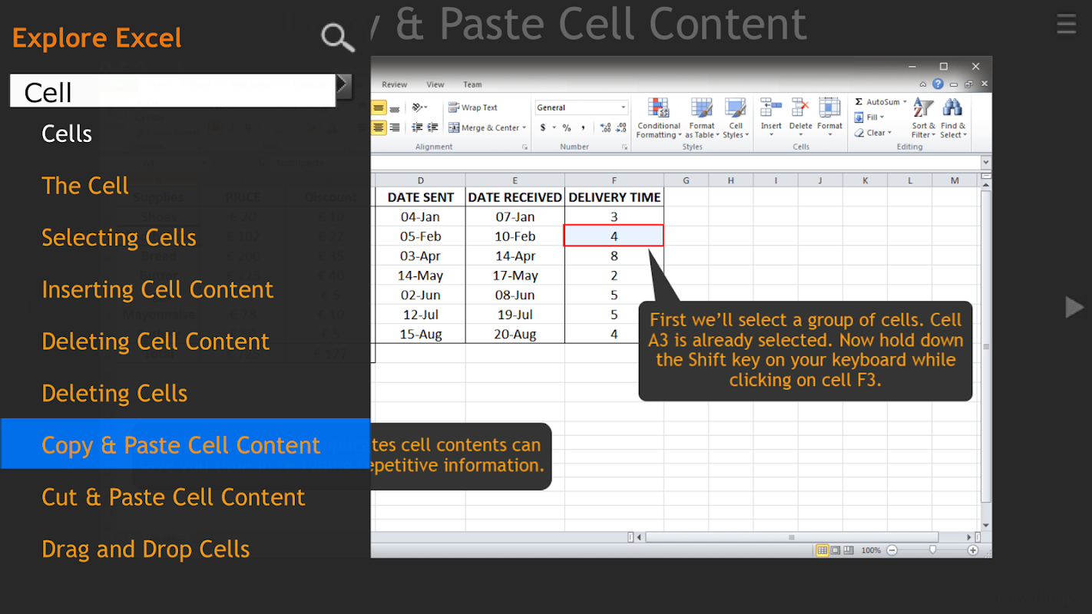1092x614 pixels.
Task: Click the search magnifier icon
Action: (x=337, y=37)
